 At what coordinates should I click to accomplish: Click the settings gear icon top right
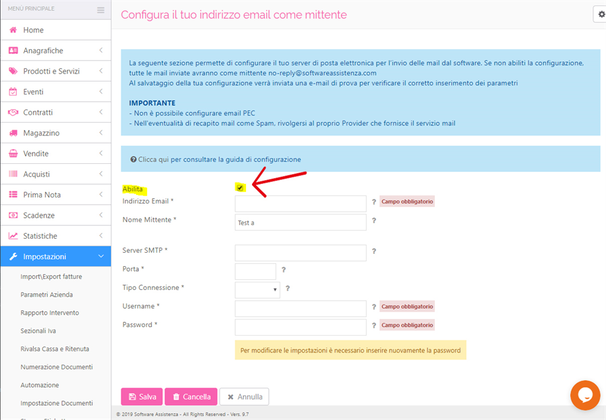click(601, 14)
